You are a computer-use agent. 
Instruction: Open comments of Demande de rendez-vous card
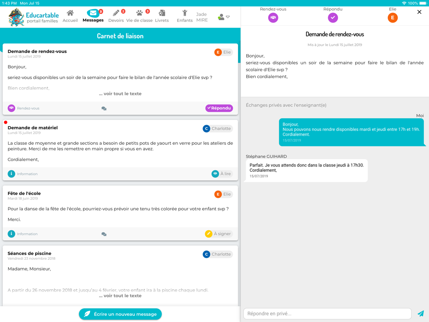tap(104, 109)
